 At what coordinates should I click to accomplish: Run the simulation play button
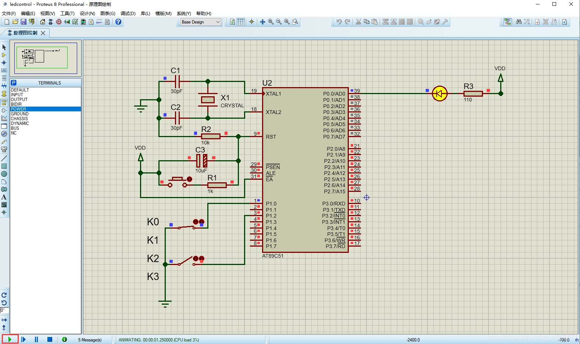[x=10, y=340]
